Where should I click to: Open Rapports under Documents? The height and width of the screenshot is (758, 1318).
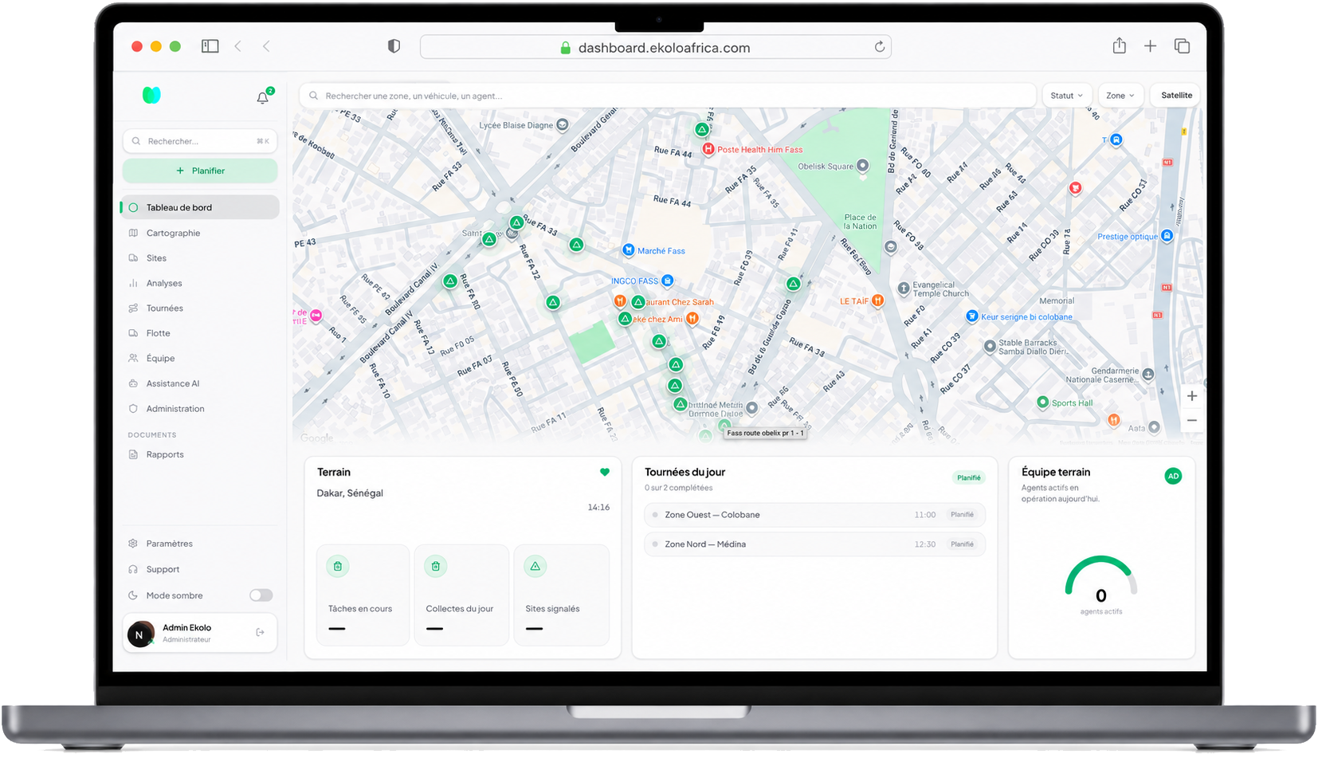pos(201,454)
